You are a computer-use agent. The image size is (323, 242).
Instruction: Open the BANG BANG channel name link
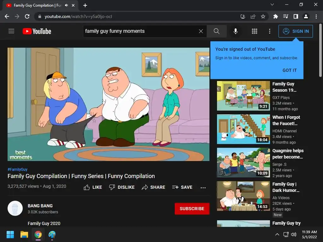(40, 206)
